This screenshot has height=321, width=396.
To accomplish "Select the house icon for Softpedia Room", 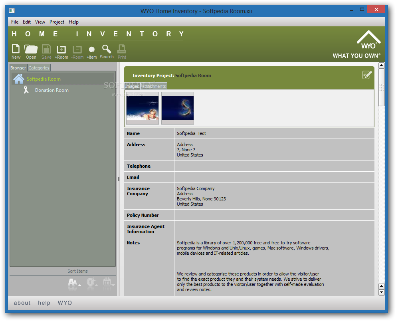I will coord(19,79).
